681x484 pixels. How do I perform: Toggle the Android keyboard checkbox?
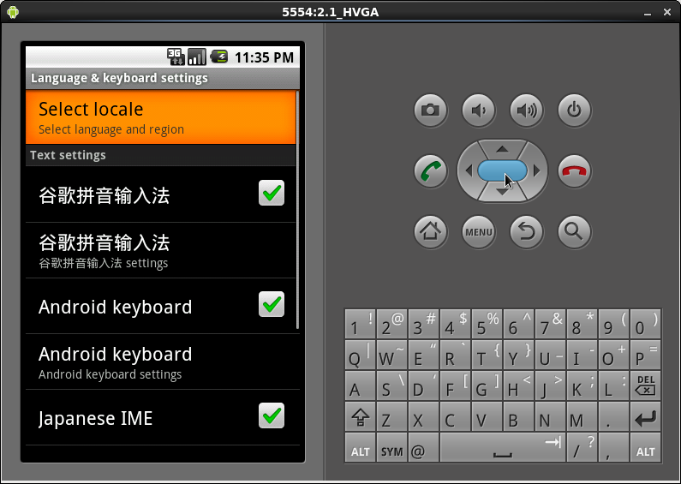[272, 304]
